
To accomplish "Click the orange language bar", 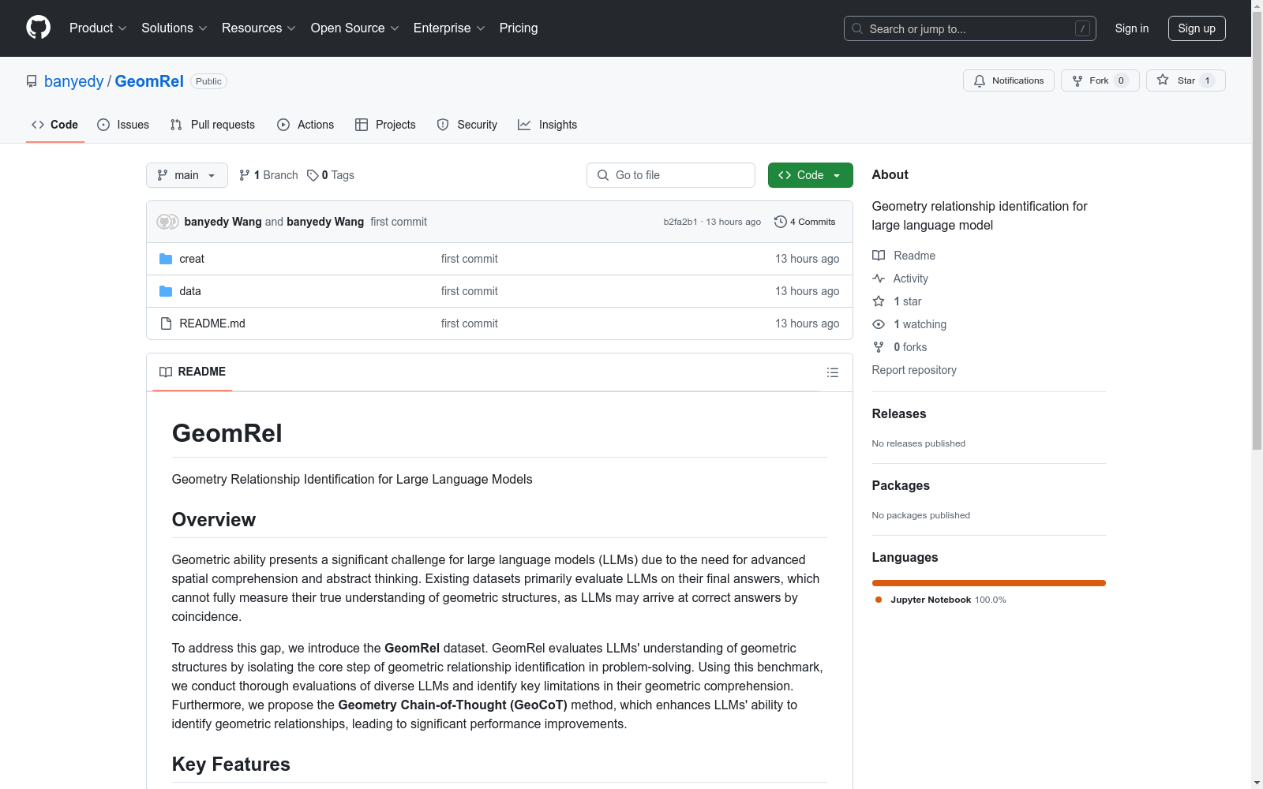I will pos(989,583).
